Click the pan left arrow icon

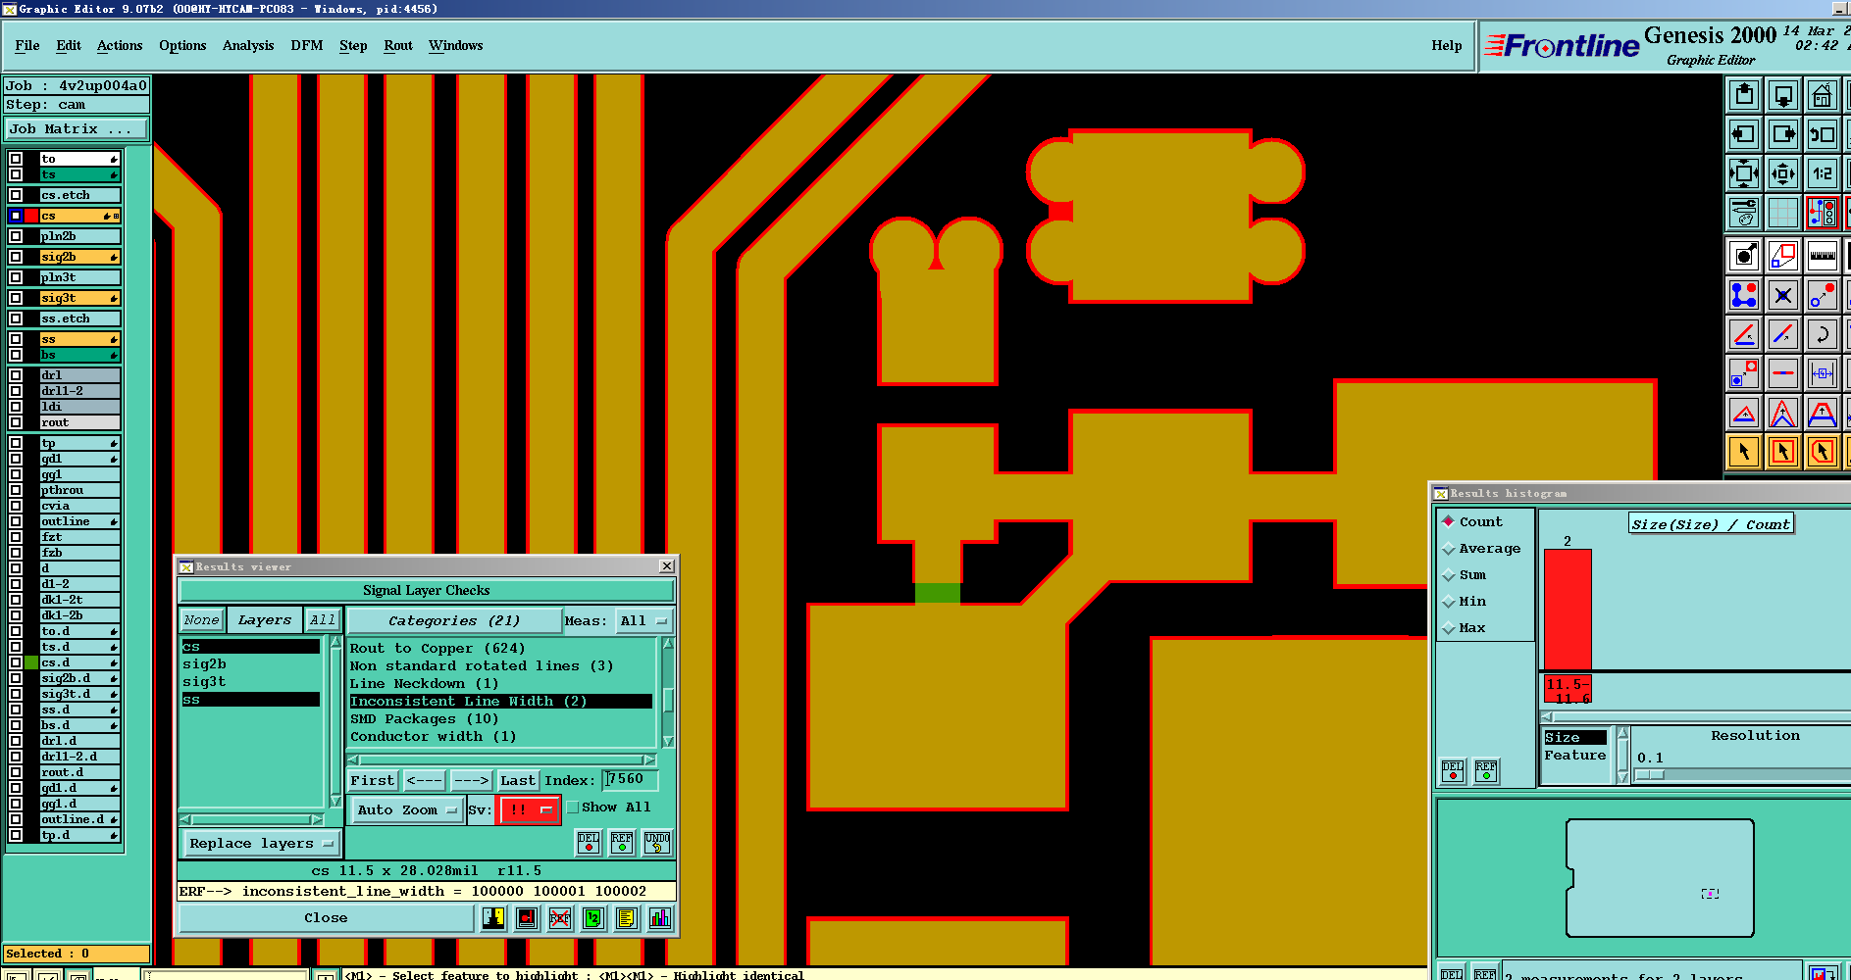pos(1744,134)
